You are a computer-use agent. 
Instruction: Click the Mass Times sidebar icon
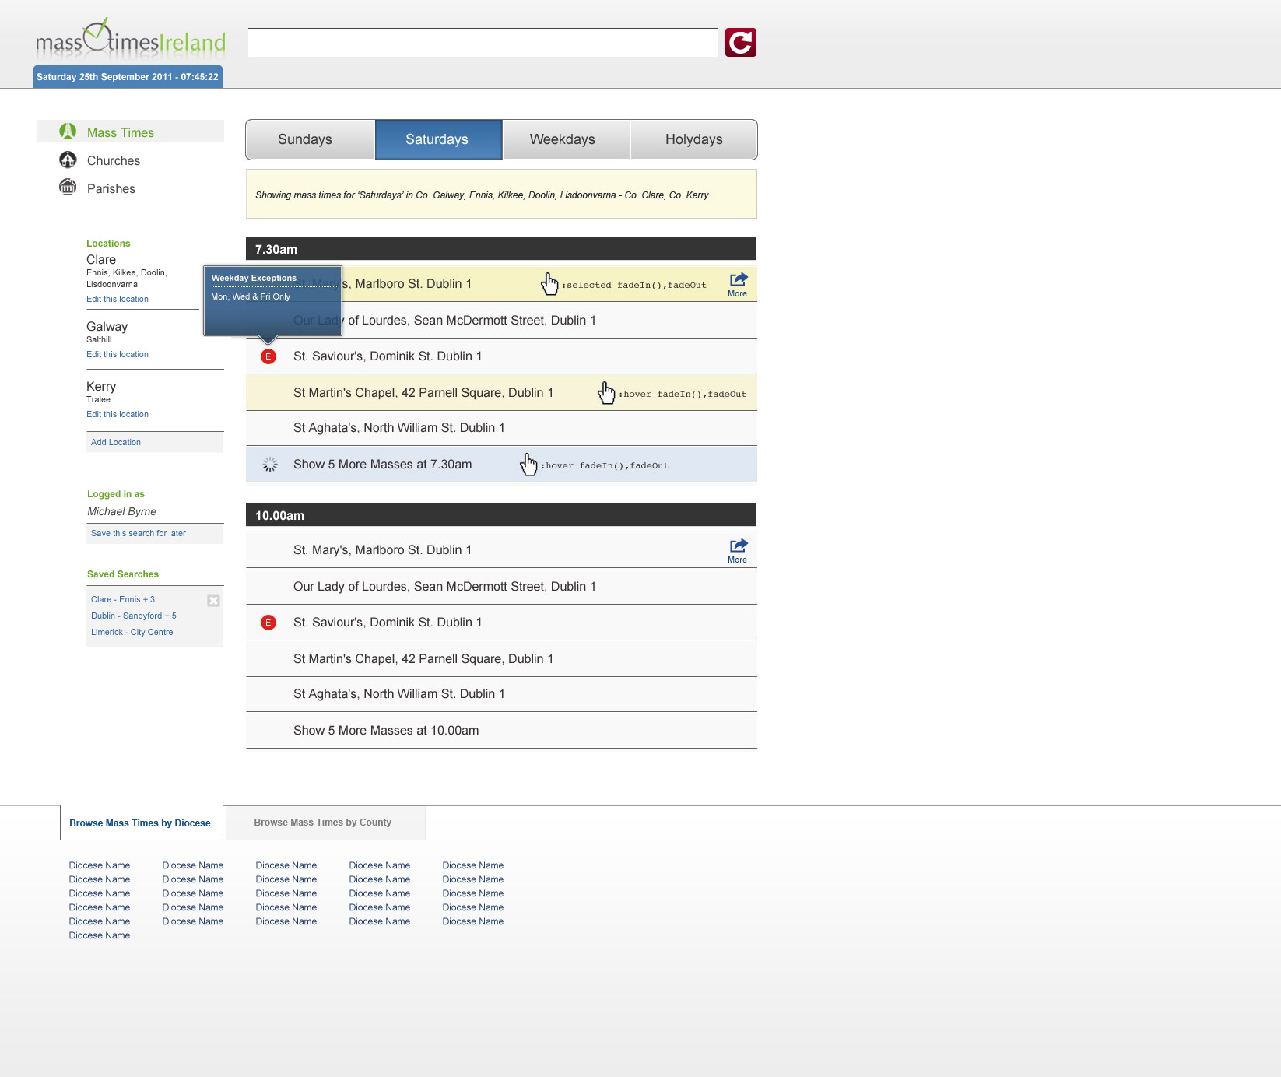coord(68,132)
